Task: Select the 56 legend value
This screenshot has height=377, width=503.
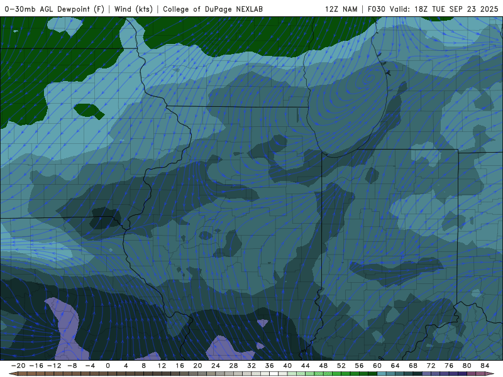Action: coord(359,366)
